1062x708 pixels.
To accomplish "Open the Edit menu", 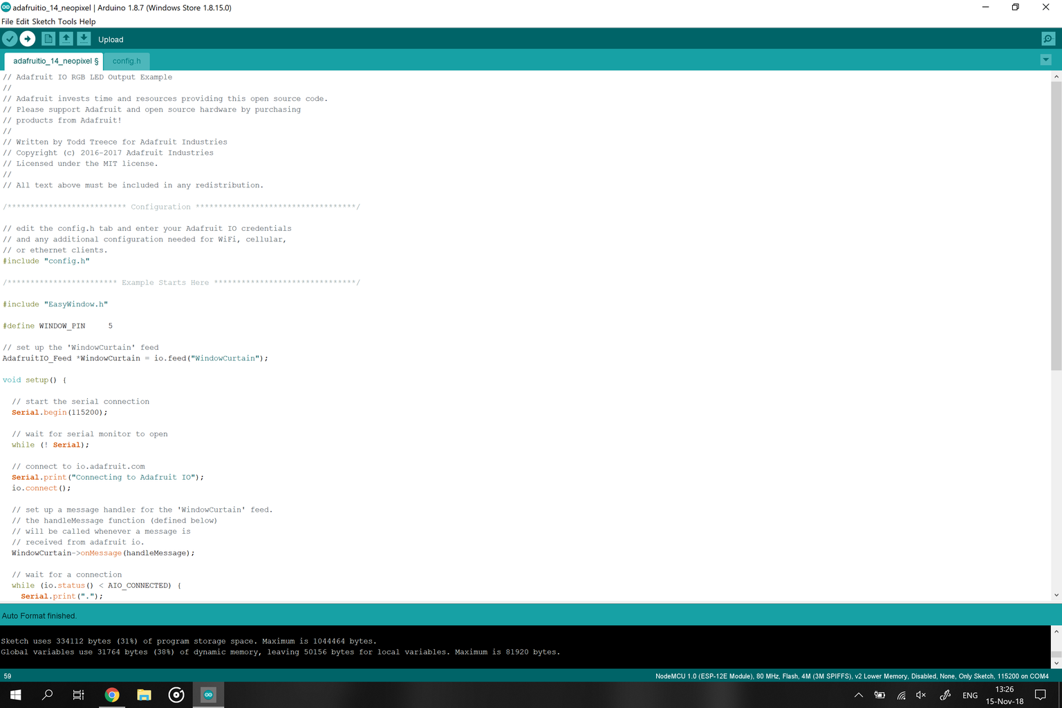I will pos(23,21).
